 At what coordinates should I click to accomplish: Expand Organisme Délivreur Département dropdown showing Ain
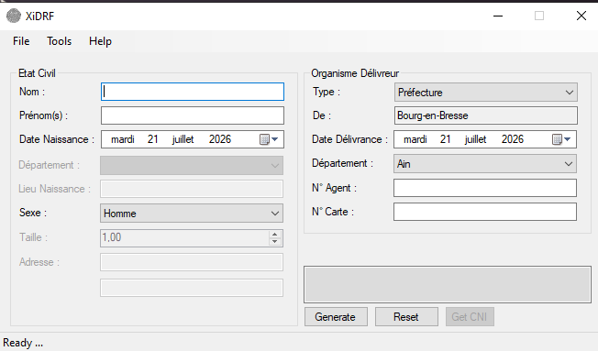485,163
